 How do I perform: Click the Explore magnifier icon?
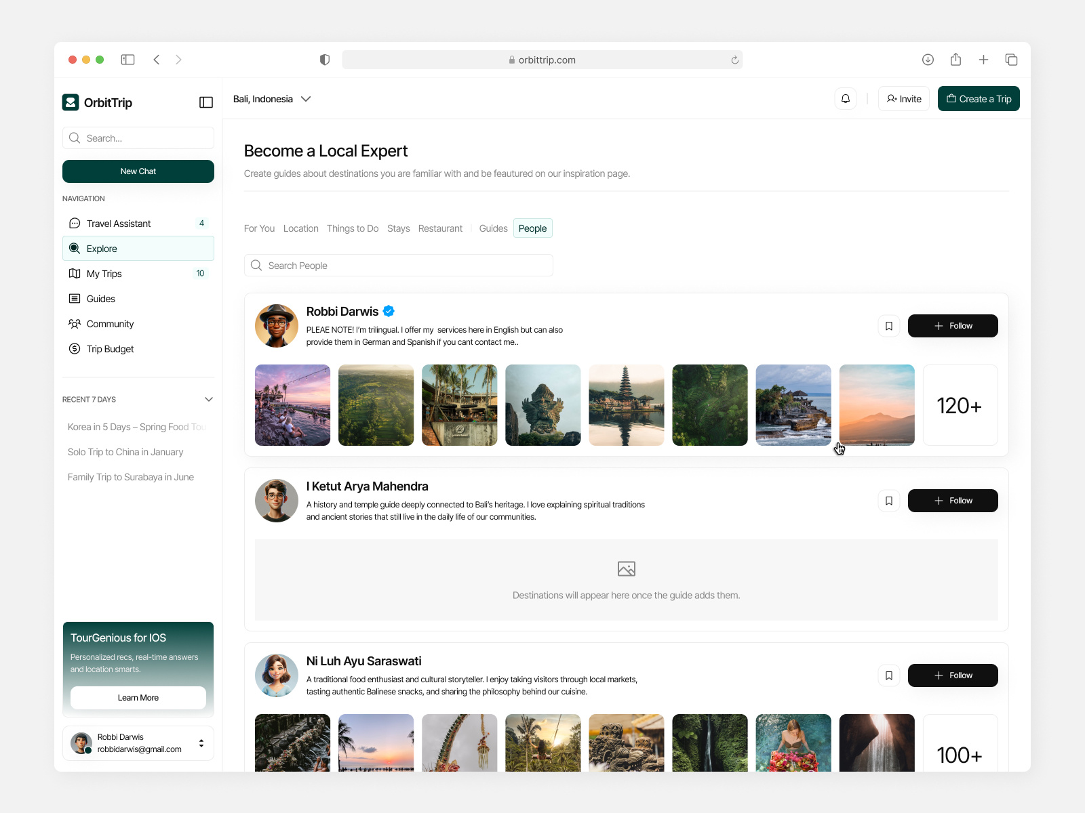pyautogui.click(x=75, y=248)
